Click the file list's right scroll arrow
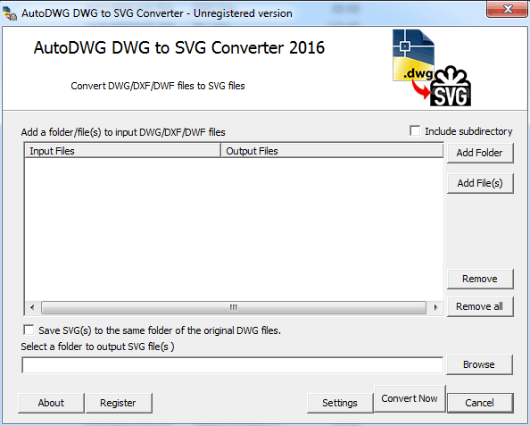Viewport: 530px width, 426px height. tap(435, 307)
